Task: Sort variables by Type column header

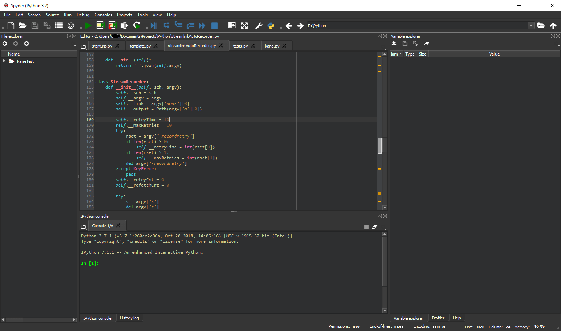Action: click(x=410, y=54)
